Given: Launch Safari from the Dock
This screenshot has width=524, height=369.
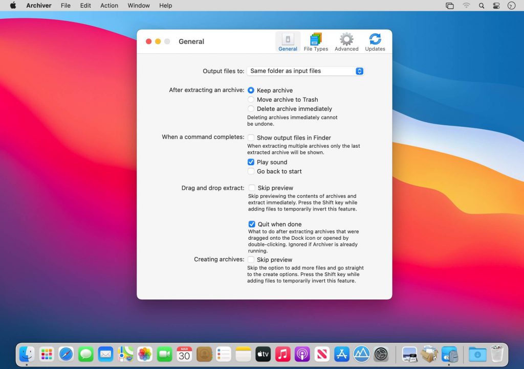Looking at the screenshot, I should (66, 353).
